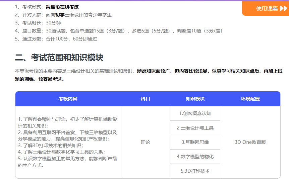Image resolution: width=289 pixels, height=185 pixels.
Task: Click the 通过分数 line of the list
Action: click(x=56, y=39)
